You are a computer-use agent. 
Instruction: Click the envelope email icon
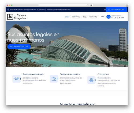coord(45,10)
